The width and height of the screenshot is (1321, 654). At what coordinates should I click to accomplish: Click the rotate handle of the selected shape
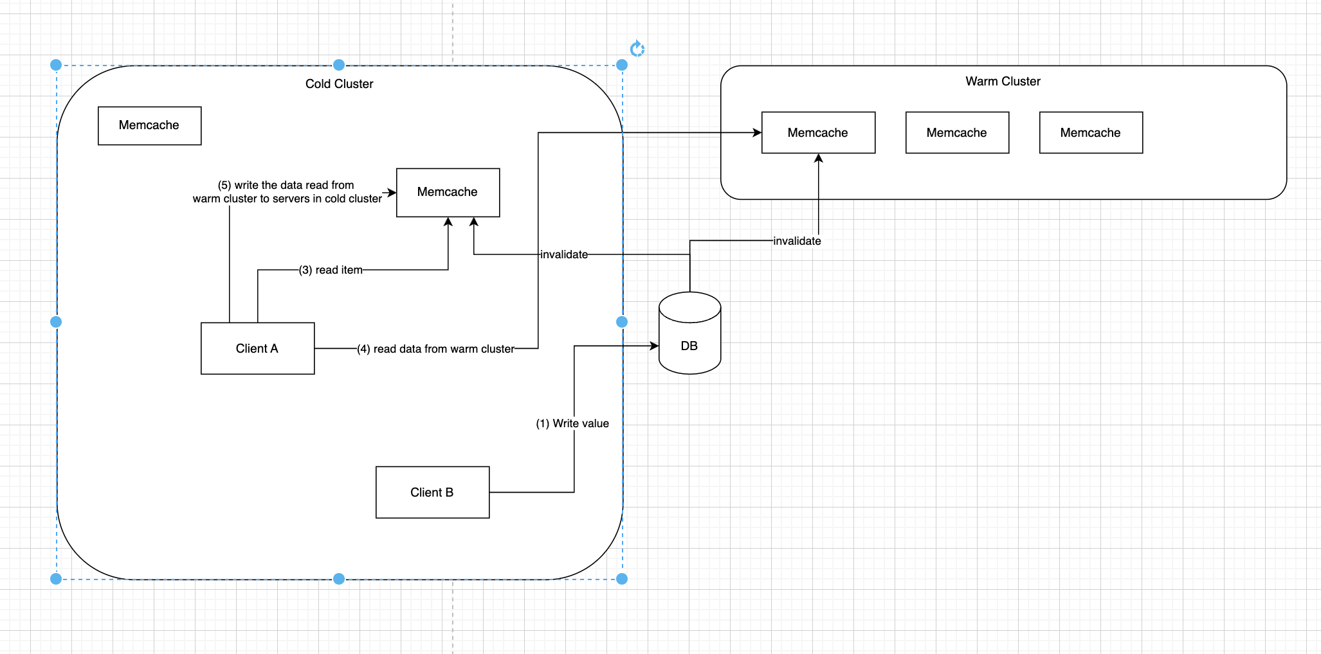coord(637,49)
